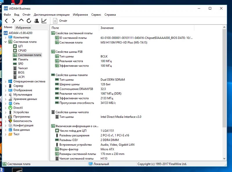
Task: Expand the DirectX tree node
Action: 6,108
